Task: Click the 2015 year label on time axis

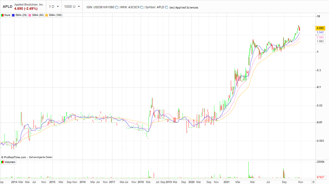Action: coord(52,182)
